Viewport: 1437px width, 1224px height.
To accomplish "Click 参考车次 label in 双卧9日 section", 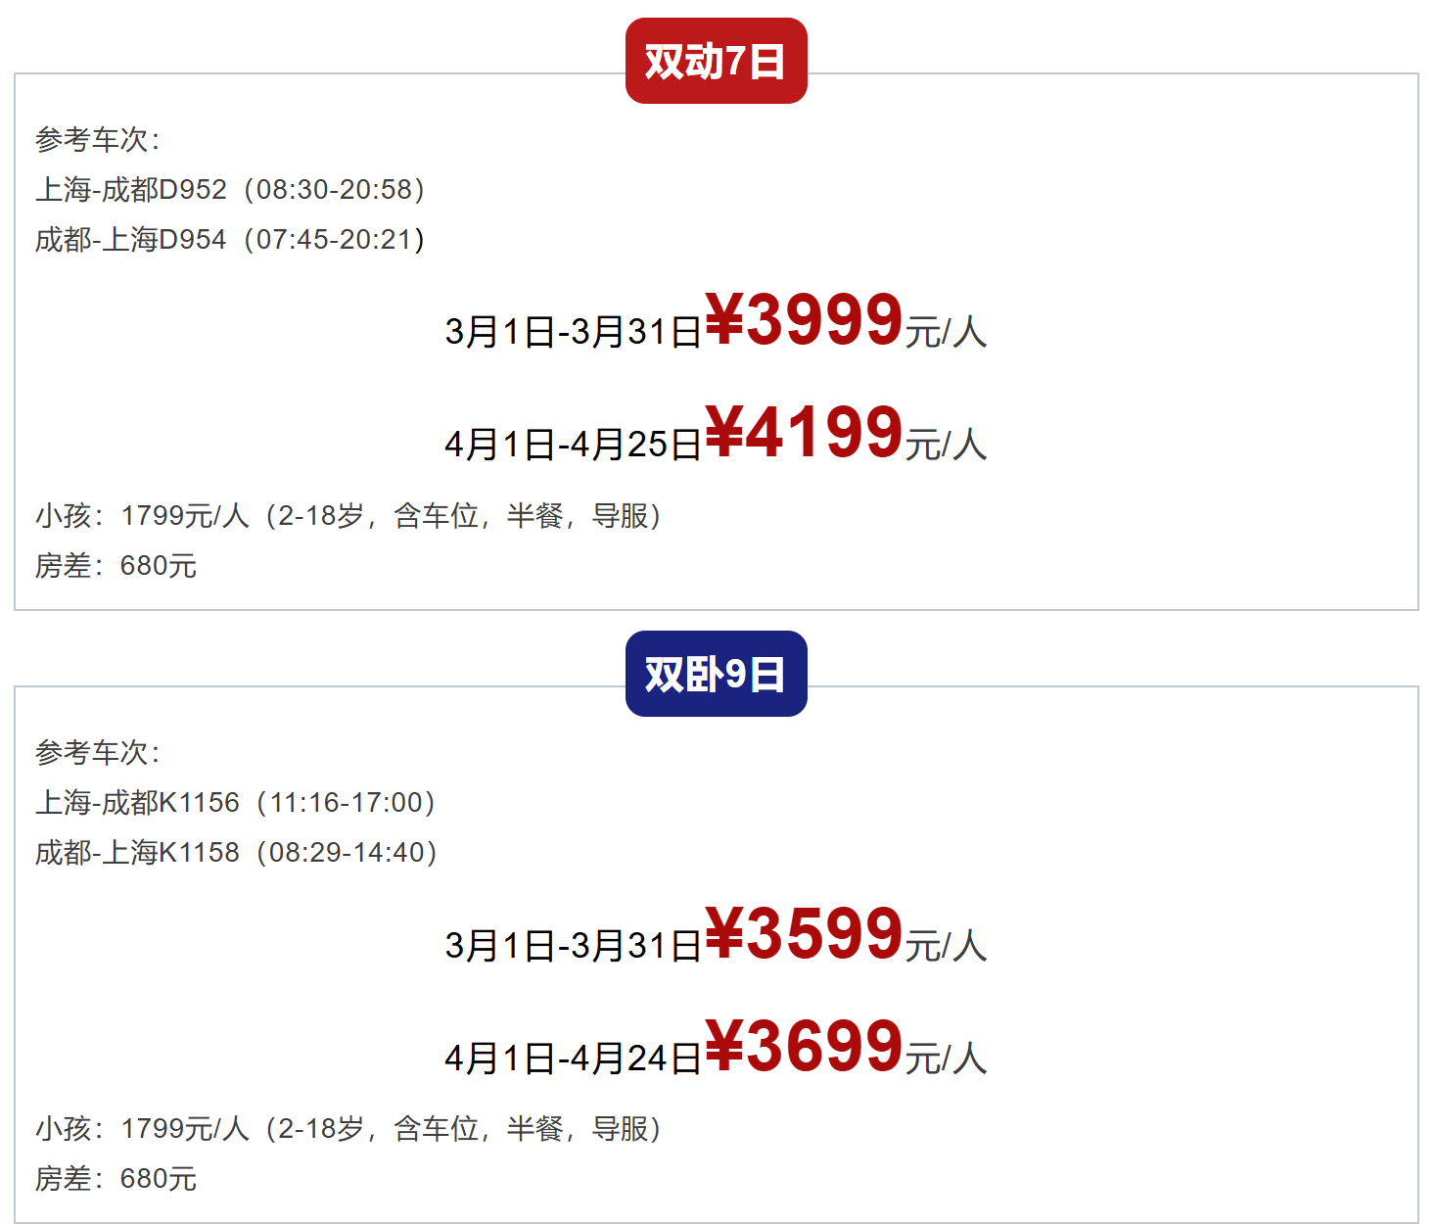I will pos(97,752).
